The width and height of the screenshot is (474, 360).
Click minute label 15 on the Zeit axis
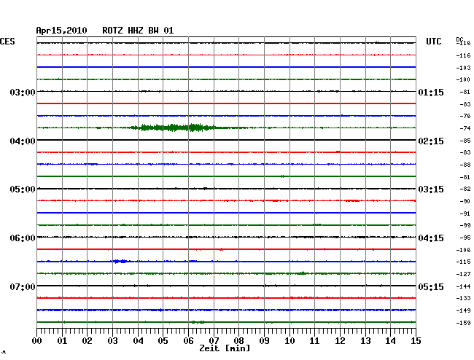tap(416, 341)
